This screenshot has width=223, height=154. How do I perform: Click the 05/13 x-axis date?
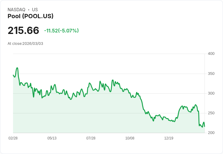52,138
